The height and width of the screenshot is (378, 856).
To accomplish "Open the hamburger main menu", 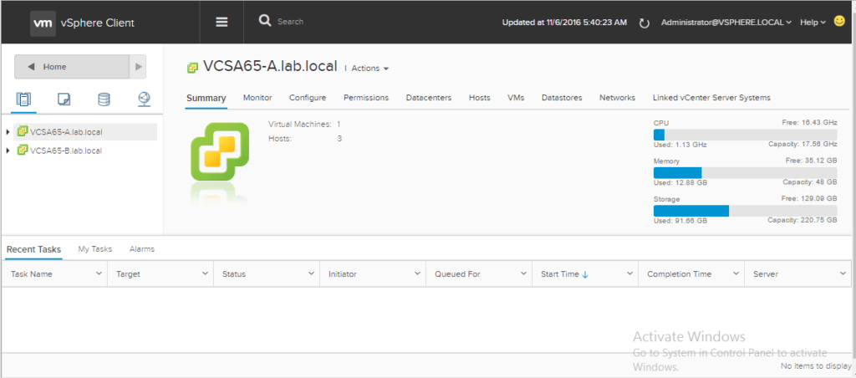I will 222,22.
